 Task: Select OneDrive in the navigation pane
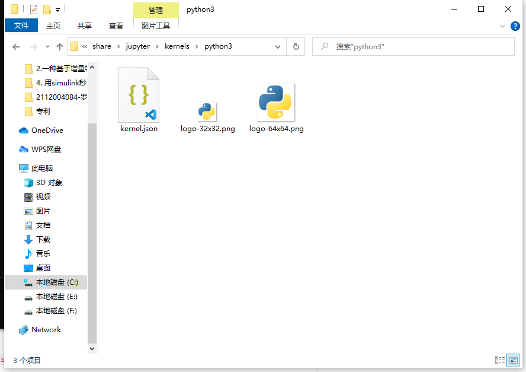tap(41, 131)
